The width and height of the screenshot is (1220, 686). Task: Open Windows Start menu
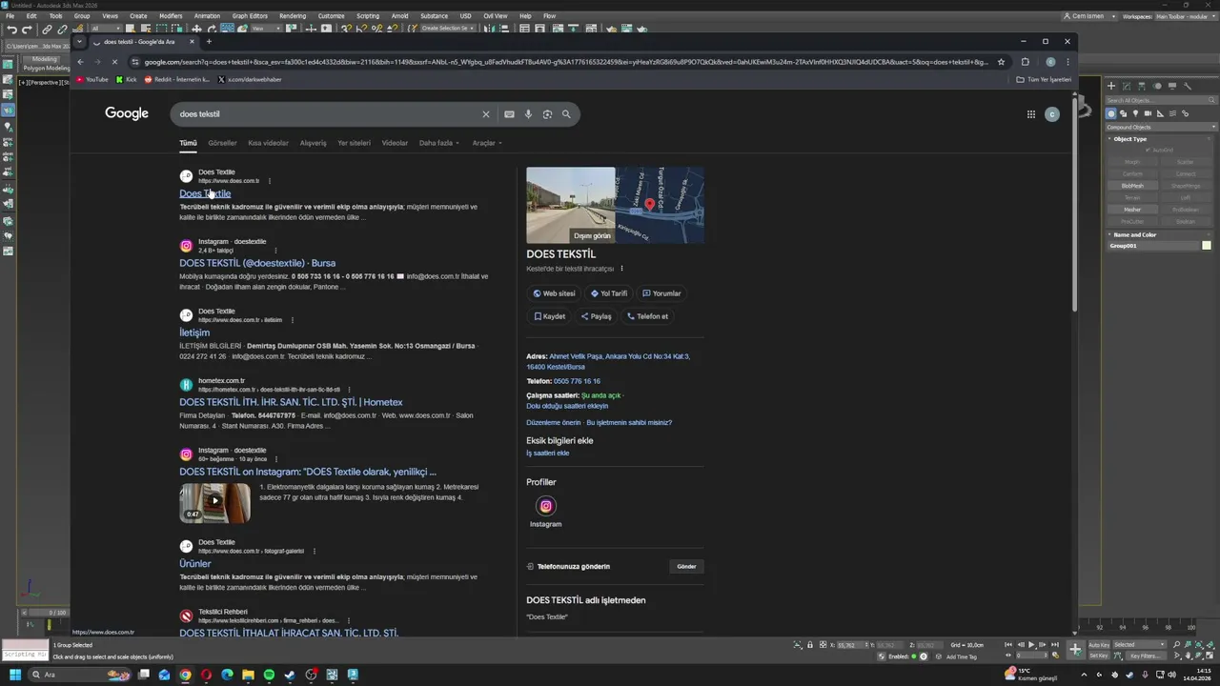tap(15, 675)
